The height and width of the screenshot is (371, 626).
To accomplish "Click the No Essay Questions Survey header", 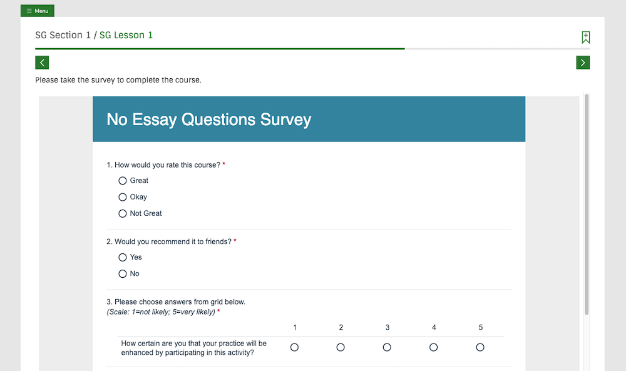I will 309,119.
